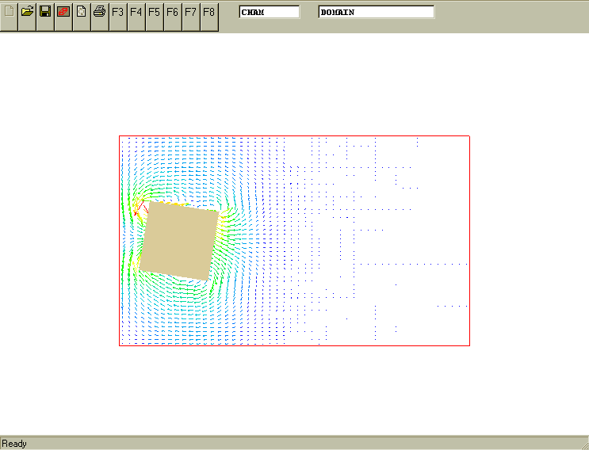Open a file with the folder icon

pyautogui.click(x=27, y=12)
